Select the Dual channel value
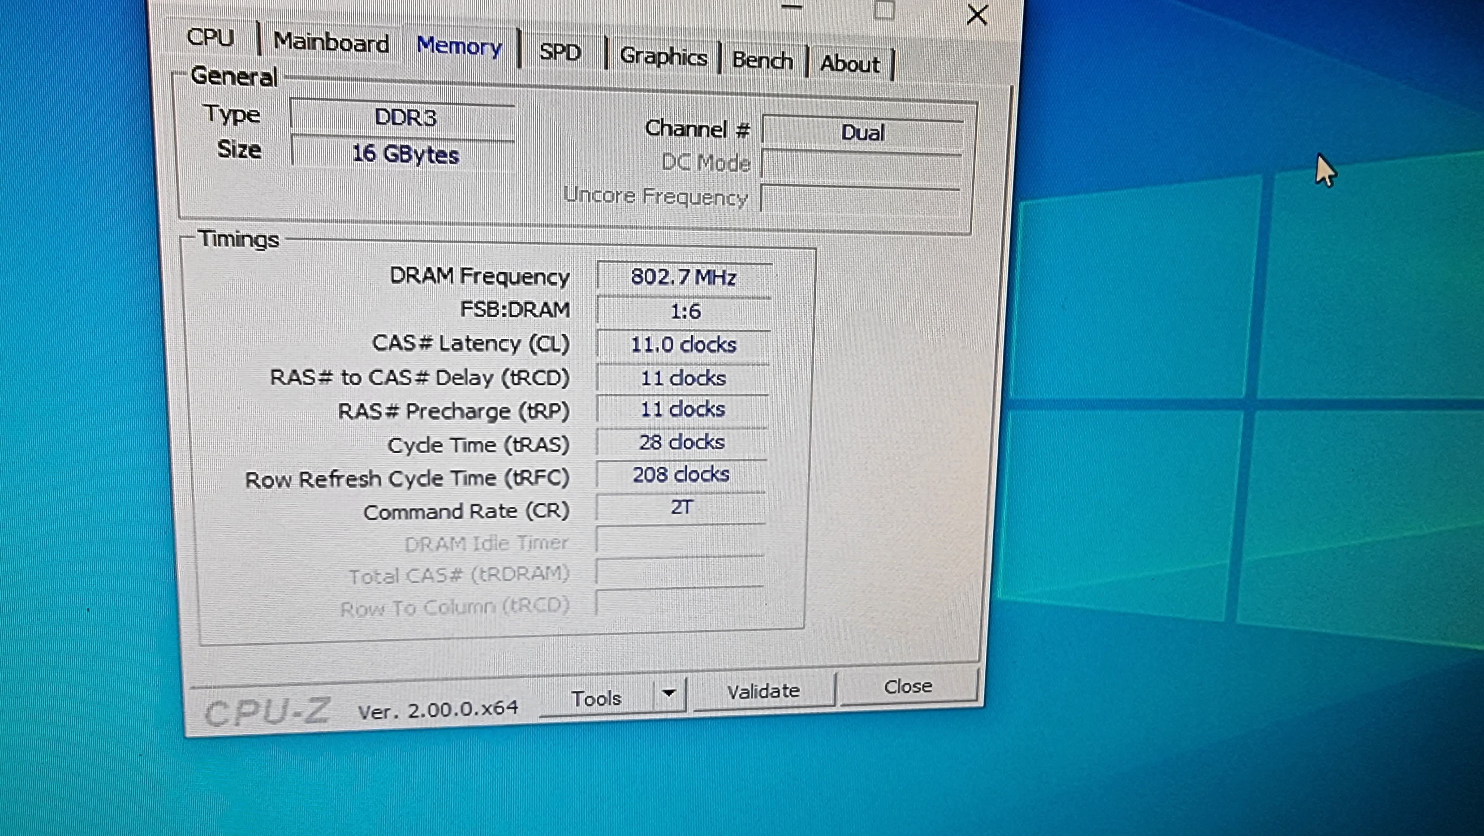 [863, 133]
